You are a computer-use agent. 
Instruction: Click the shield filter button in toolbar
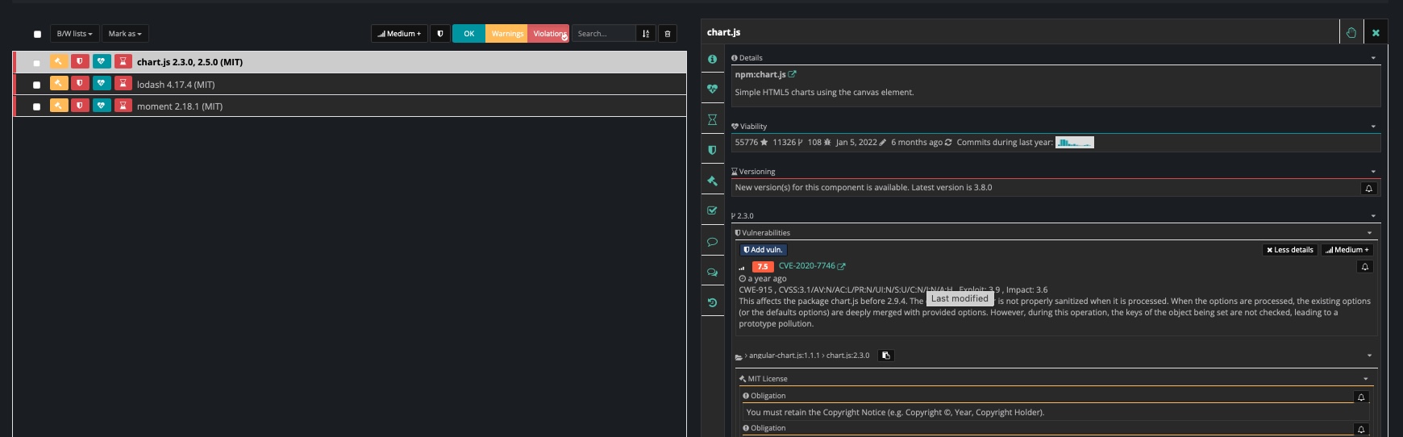[x=440, y=34]
